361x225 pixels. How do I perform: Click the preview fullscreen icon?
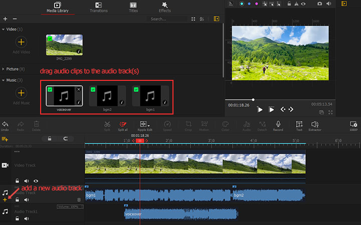click(x=329, y=111)
